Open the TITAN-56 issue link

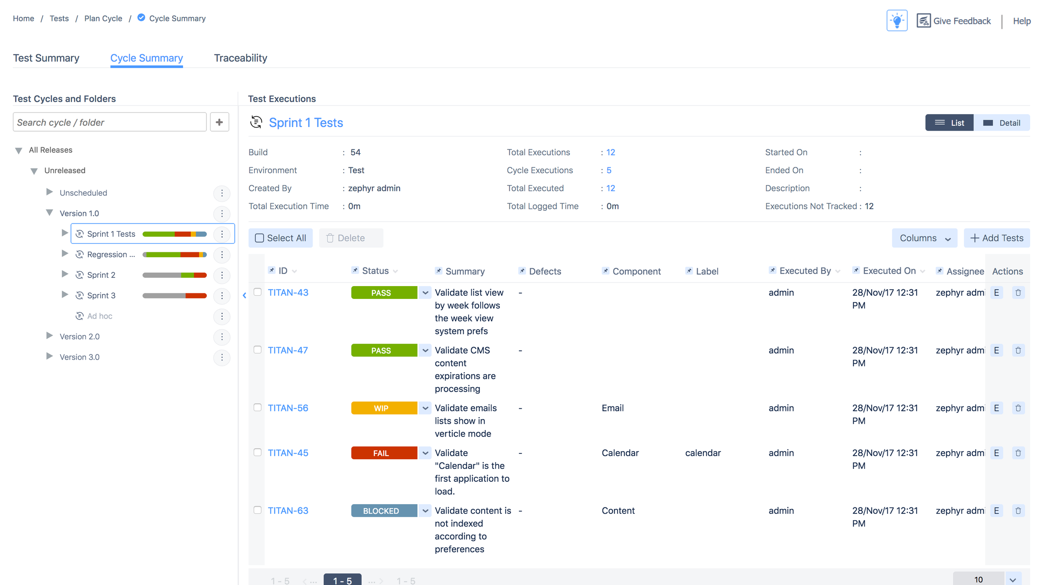[x=288, y=408]
